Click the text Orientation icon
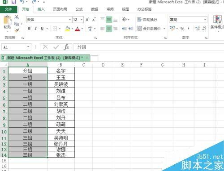 coord(125,19)
